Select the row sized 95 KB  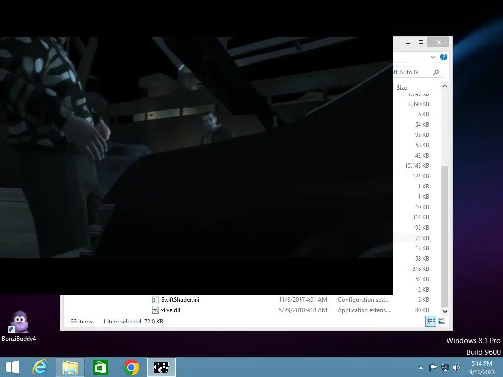pyautogui.click(x=422, y=135)
